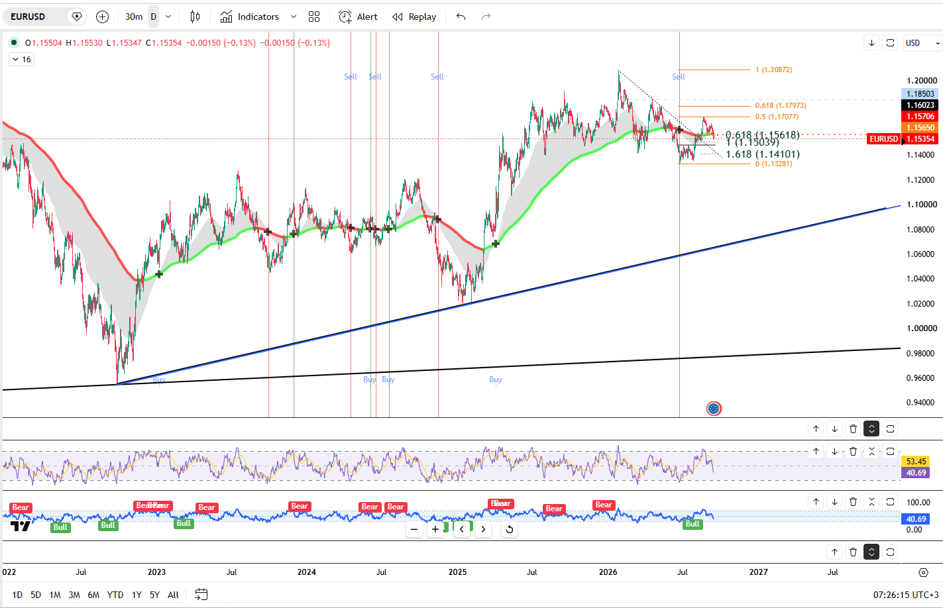Collapse the 16 indicators legend expander
The image size is (943, 608).
21,60
